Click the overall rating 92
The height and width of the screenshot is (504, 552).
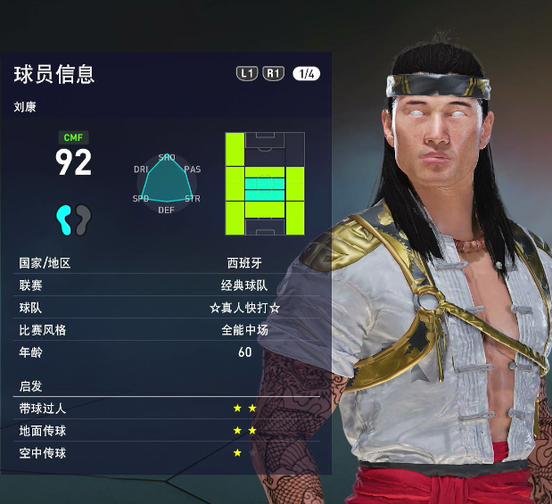point(74,162)
